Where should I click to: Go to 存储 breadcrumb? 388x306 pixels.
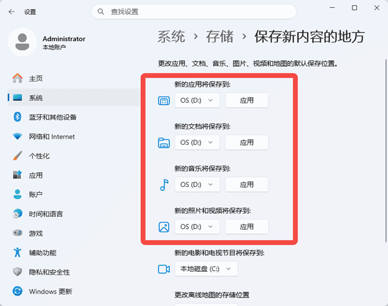tap(220, 37)
